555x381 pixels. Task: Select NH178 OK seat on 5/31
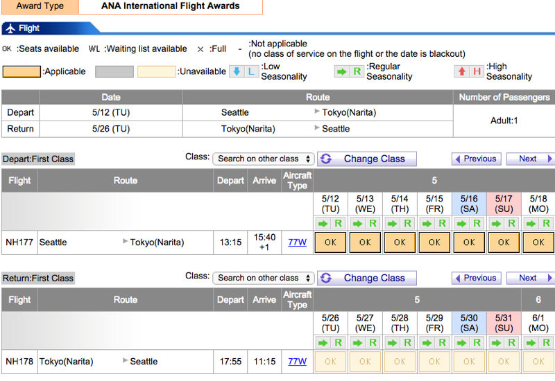pyautogui.click(x=504, y=362)
